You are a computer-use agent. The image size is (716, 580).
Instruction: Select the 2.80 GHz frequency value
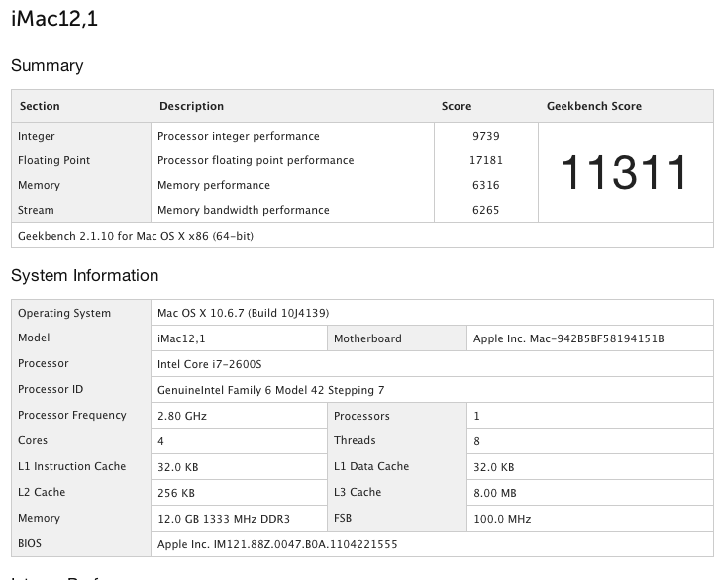click(x=182, y=416)
